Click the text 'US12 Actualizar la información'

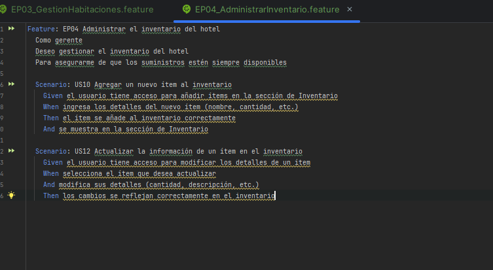134,151
